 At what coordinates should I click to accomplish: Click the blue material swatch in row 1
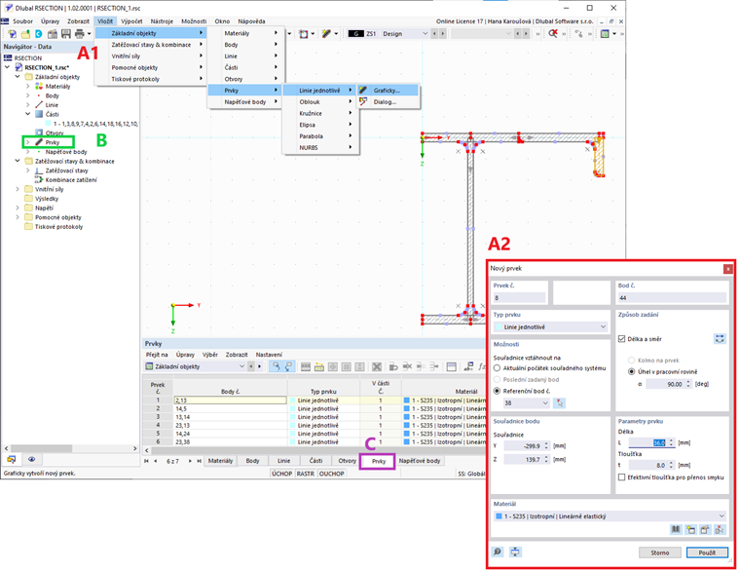tap(407, 400)
